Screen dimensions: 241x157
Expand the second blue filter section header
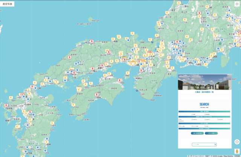204,117
